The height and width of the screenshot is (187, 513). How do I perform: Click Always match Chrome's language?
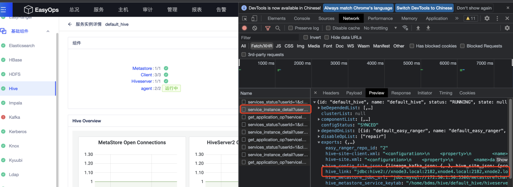(359, 8)
